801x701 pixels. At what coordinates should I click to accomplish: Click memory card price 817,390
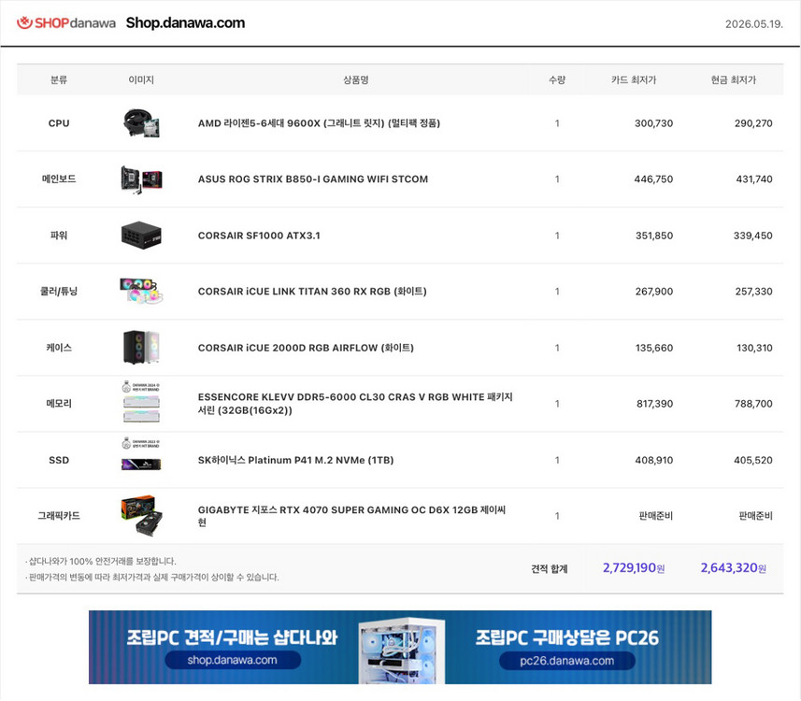coord(655,404)
